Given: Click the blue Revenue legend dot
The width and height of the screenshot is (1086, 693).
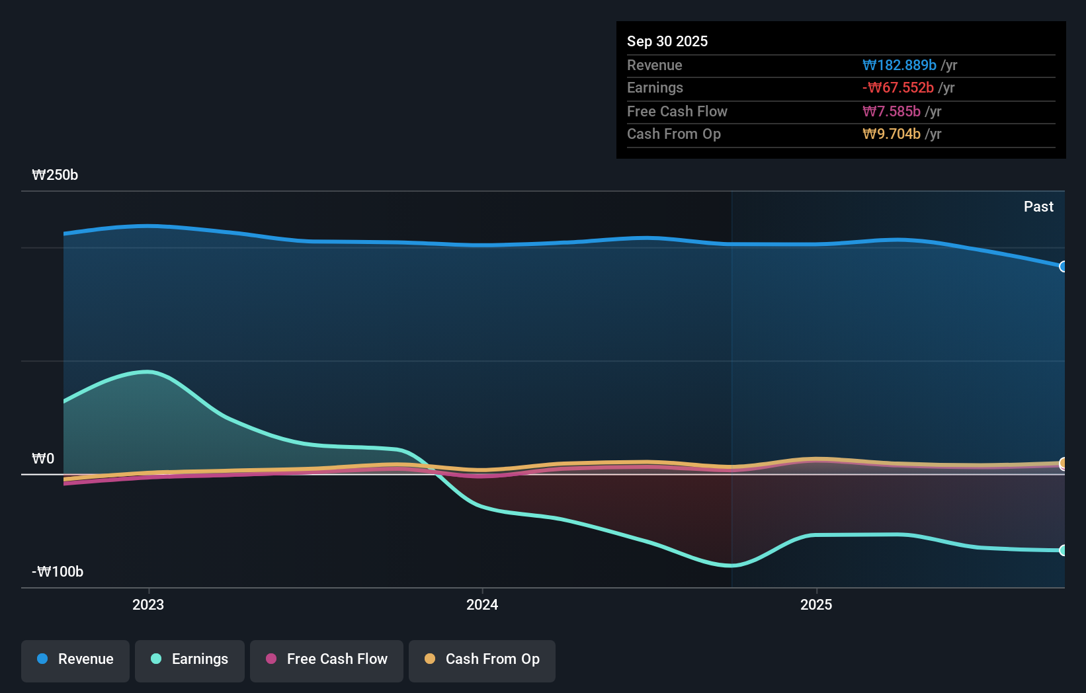Looking at the screenshot, I should (42, 659).
